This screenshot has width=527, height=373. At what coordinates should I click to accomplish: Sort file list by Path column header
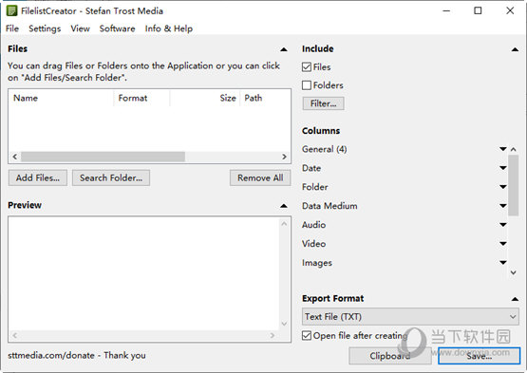tap(265, 98)
